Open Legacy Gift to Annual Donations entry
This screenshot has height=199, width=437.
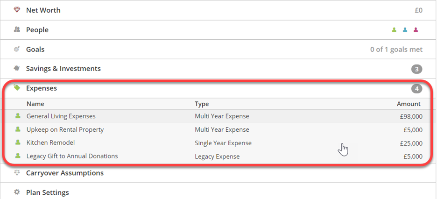(218, 156)
